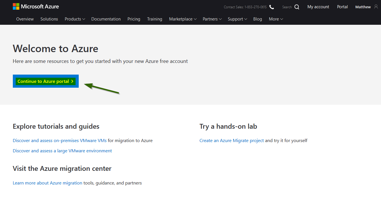Open the More dropdown

[275, 19]
